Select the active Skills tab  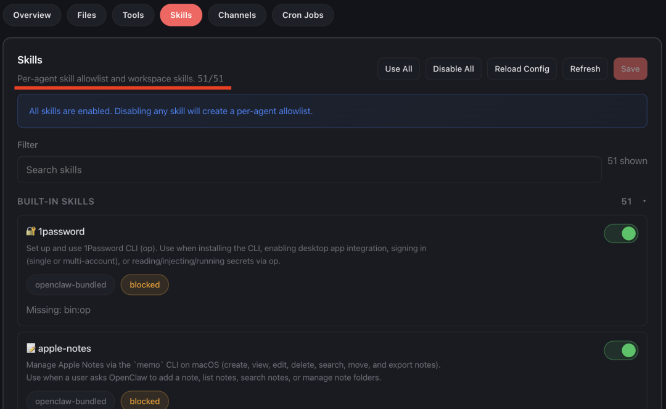tap(181, 15)
